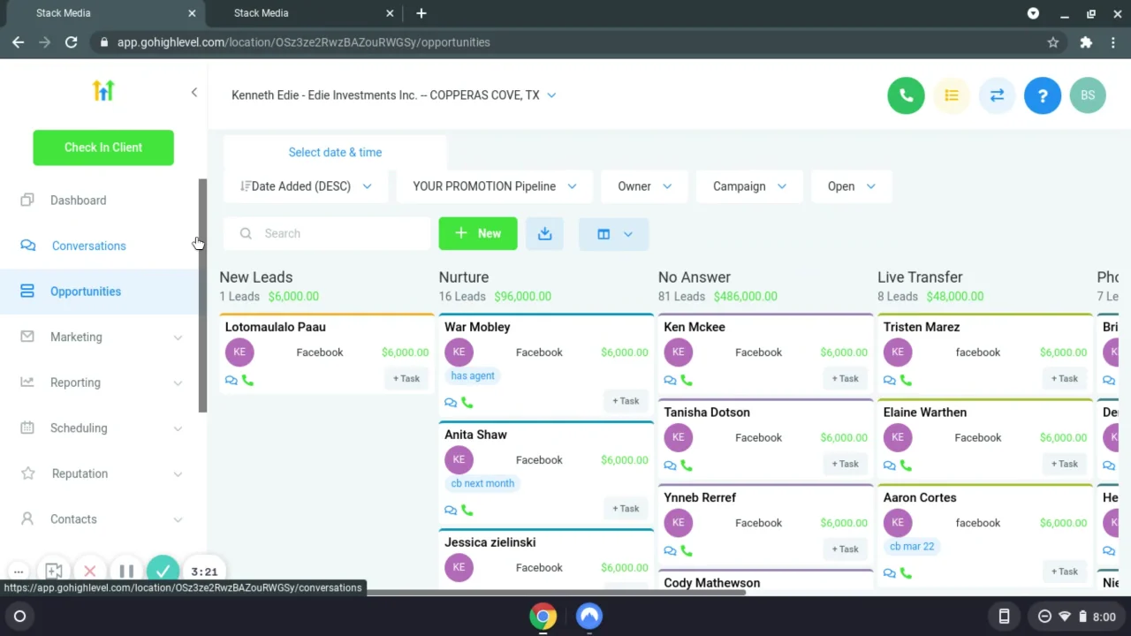Open Conversations in the sidebar
1131x636 pixels.
pyautogui.click(x=88, y=246)
